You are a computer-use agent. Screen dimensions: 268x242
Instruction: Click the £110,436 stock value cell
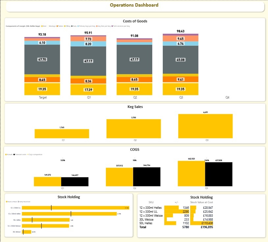click(202, 223)
